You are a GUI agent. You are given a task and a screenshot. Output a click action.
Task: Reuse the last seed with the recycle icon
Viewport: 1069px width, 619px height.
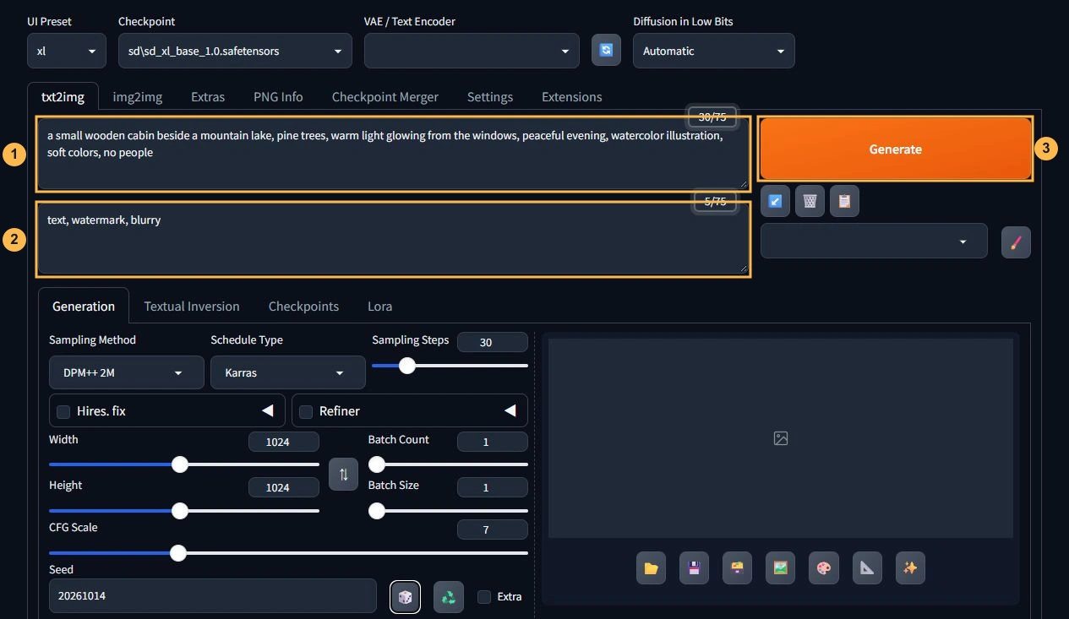[449, 597]
